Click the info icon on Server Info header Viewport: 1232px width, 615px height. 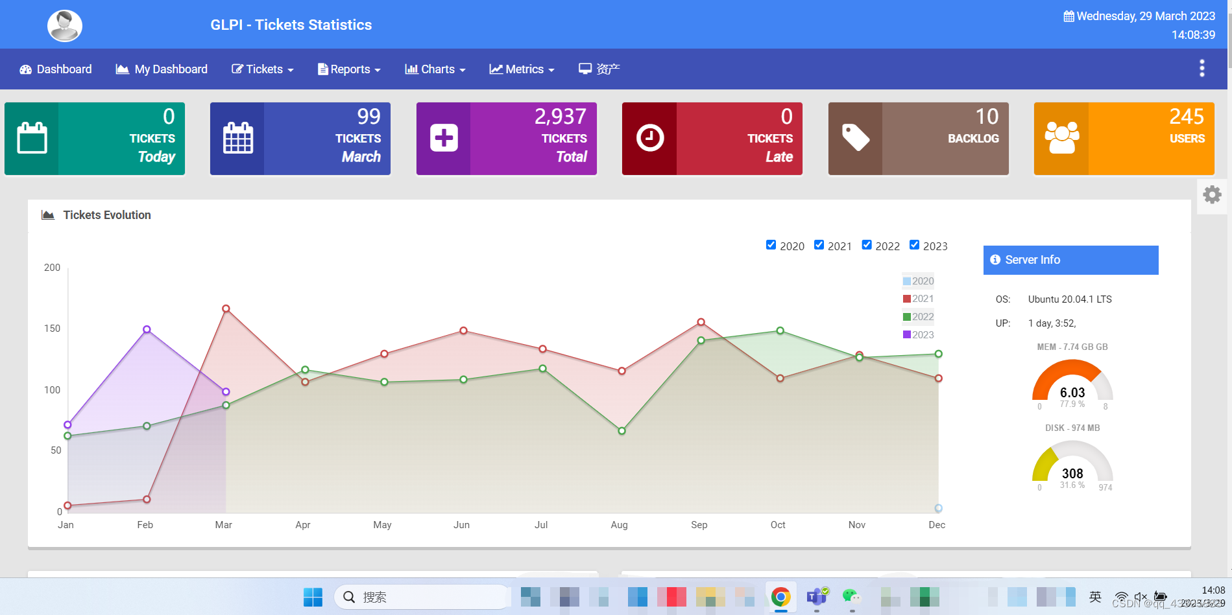(995, 259)
